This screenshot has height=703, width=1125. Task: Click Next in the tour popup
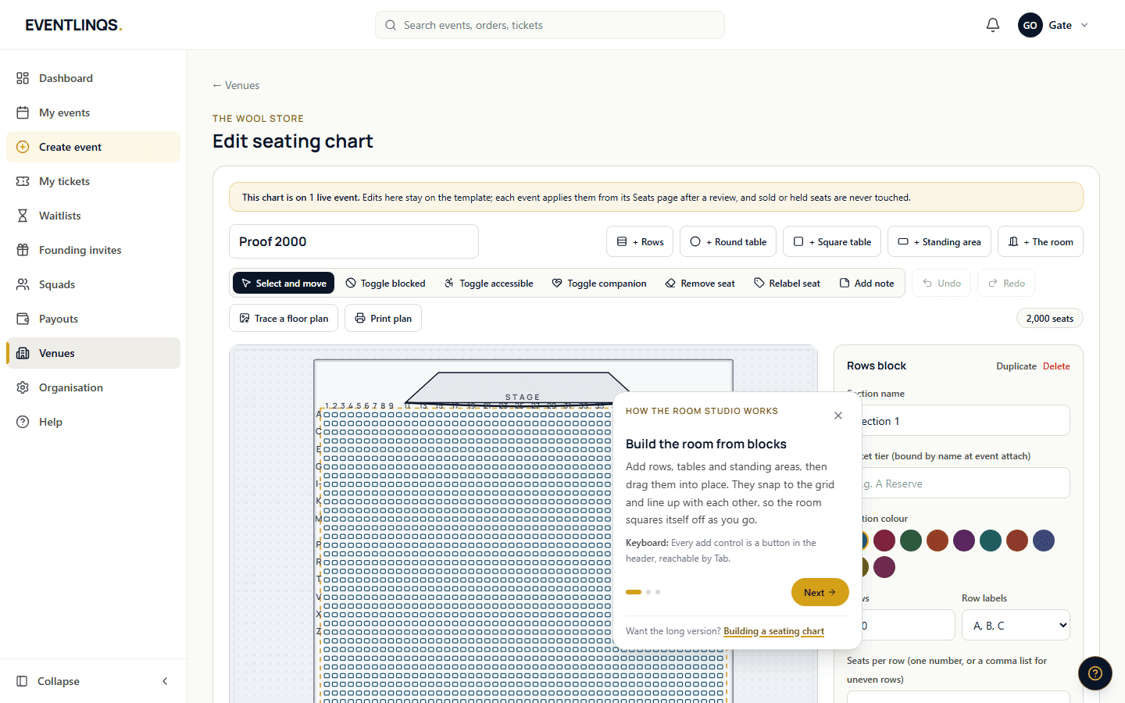[x=820, y=592]
